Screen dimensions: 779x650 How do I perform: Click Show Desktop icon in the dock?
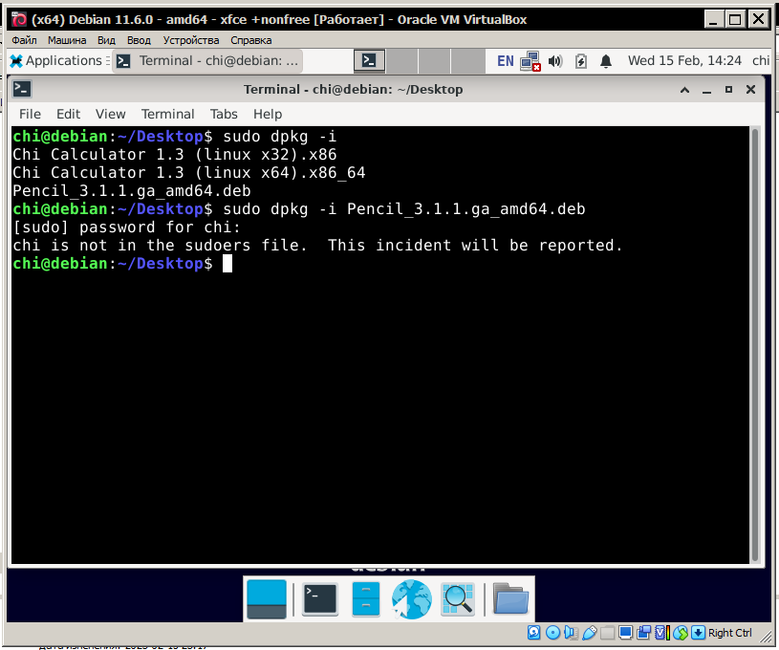tap(267, 598)
